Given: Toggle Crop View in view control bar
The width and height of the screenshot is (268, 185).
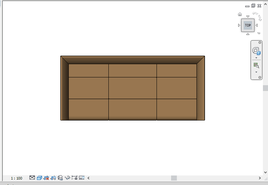Looking at the screenshot, I should [x=46, y=178].
